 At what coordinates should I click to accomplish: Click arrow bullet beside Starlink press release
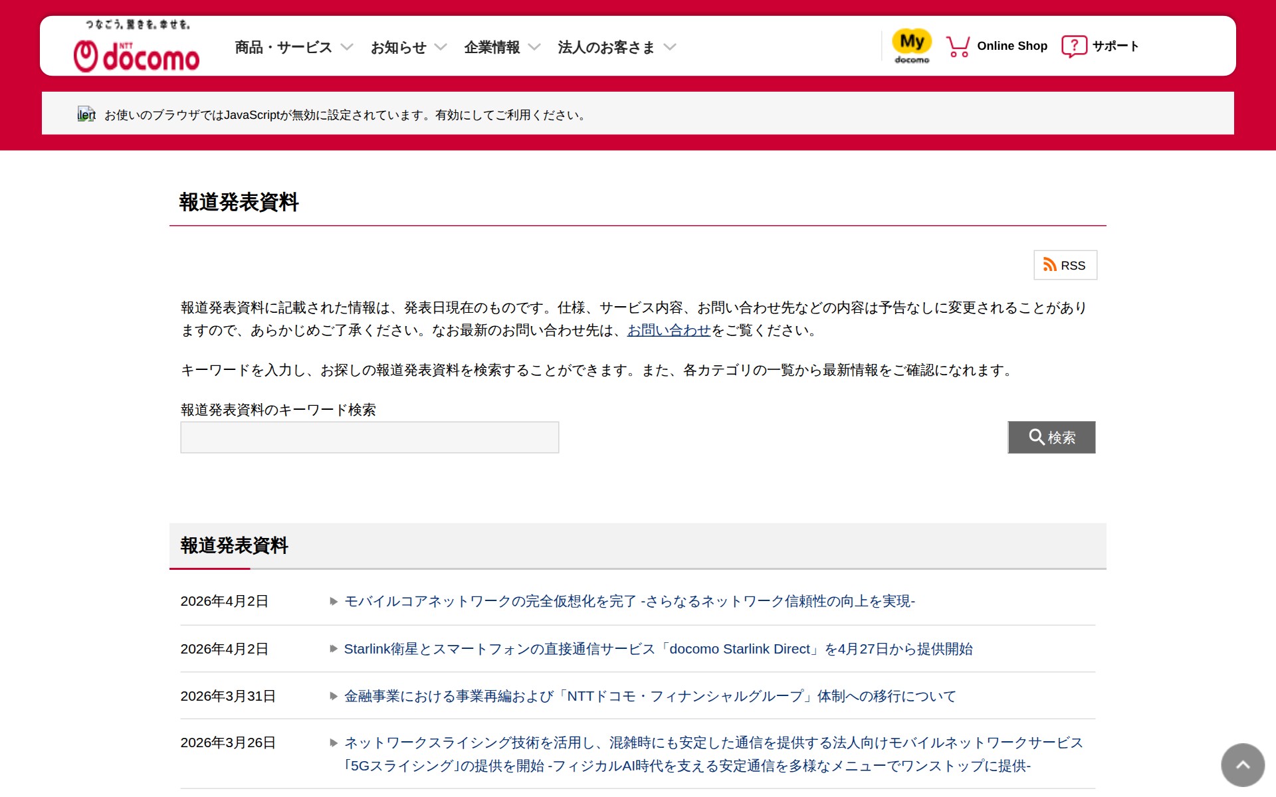tap(334, 649)
